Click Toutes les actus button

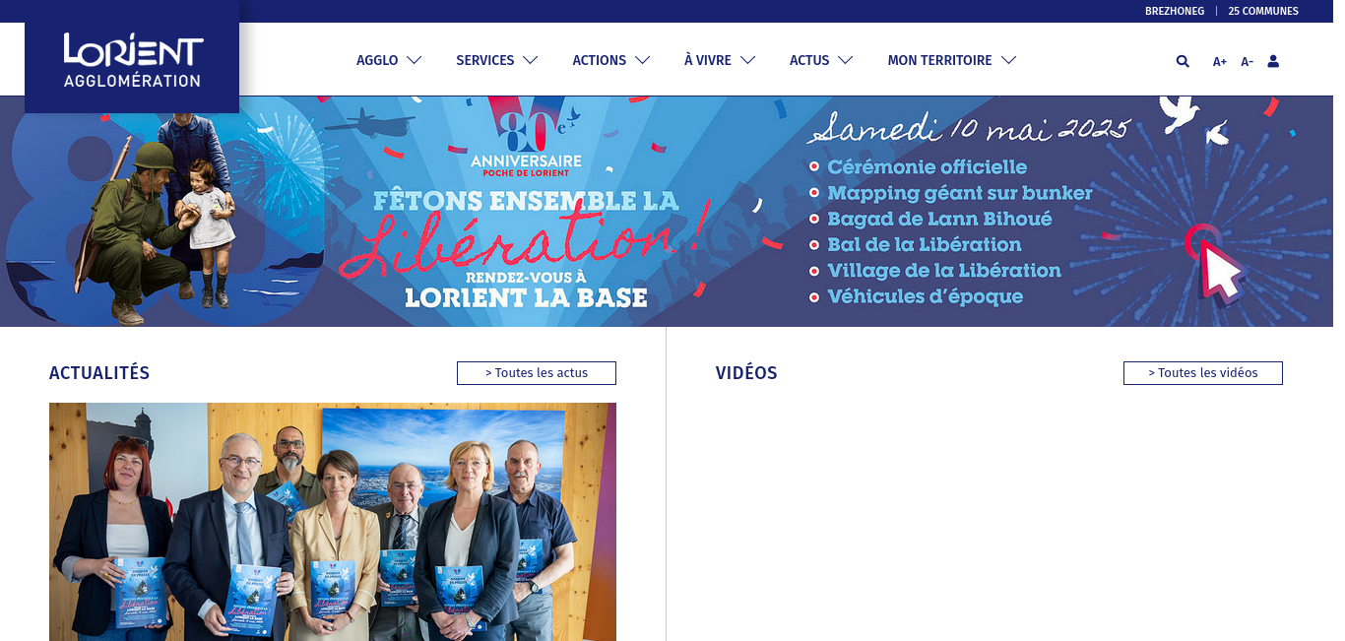pos(537,373)
